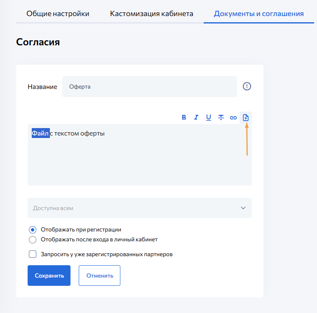The height and width of the screenshot is (313, 317).
Task: Open the 'Кастомизация кабинета' tab
Action: point(152,14)
